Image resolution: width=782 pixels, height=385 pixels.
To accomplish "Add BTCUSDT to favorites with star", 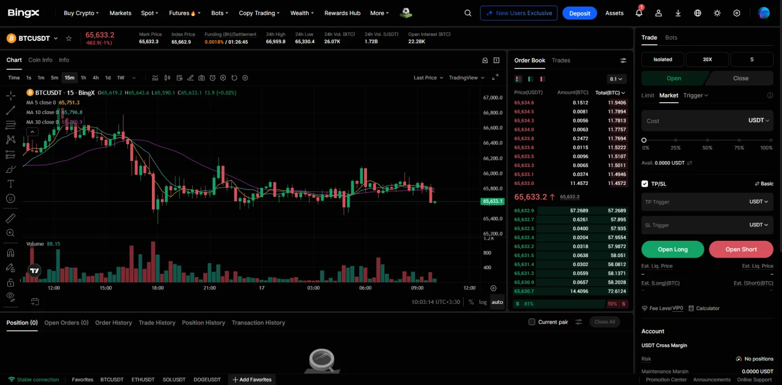I will tap(69, 39).
